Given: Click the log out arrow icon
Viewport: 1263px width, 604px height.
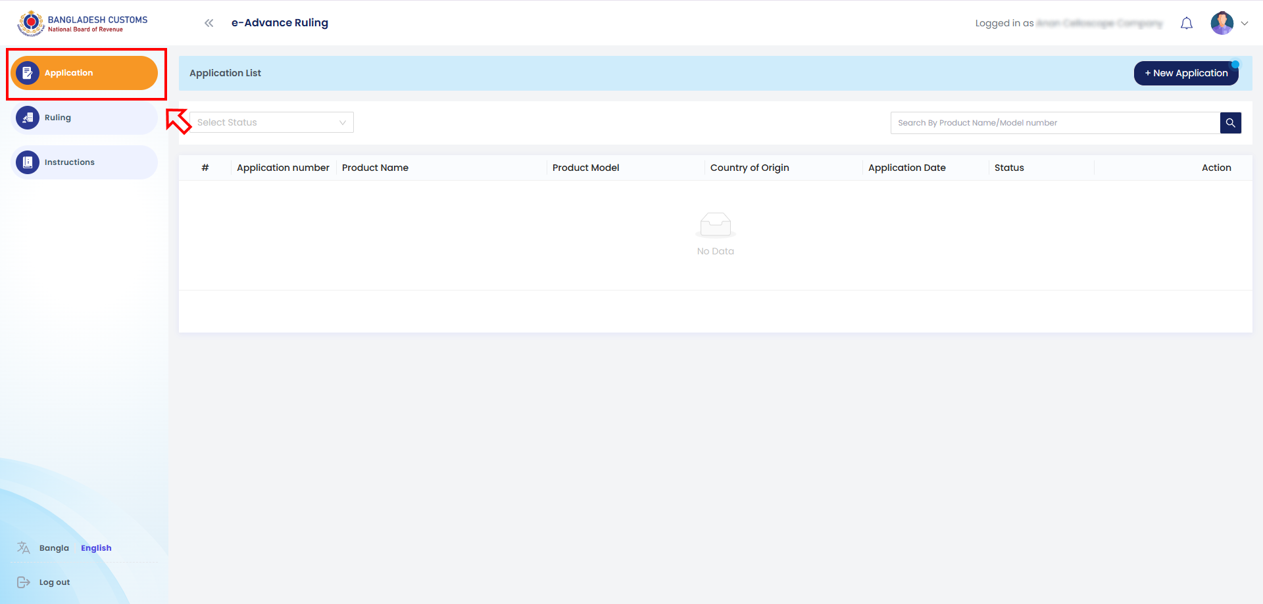Looking at the screenshot, I should click(x=24, y=582).
